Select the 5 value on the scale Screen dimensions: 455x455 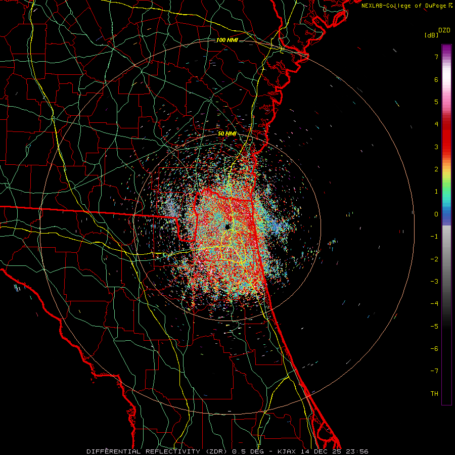click(x=436, y=102)
